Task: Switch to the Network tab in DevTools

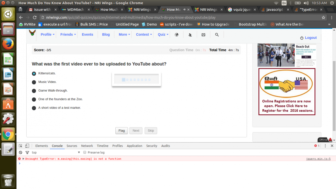Action: coord(87,146)
